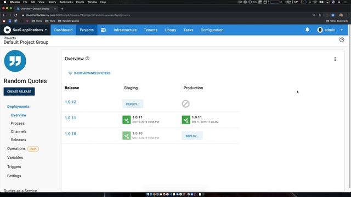Click the Default Project Group heading
This screenshot has width=351, height=197.
pos(26,42)
